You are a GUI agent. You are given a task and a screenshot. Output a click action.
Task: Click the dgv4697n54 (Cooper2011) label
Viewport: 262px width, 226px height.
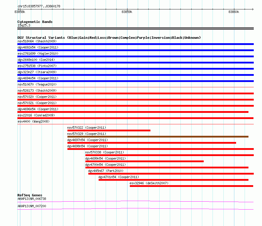[87, 140]
